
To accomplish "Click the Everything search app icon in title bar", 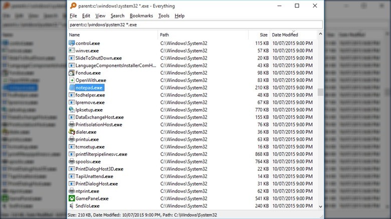I will point(73,6).
